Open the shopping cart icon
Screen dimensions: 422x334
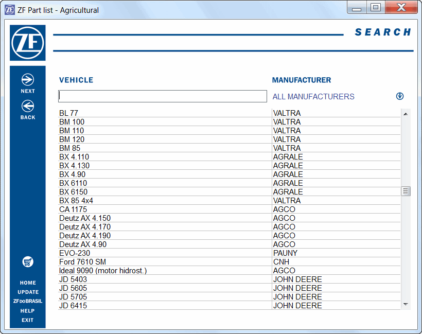(28, 262)
